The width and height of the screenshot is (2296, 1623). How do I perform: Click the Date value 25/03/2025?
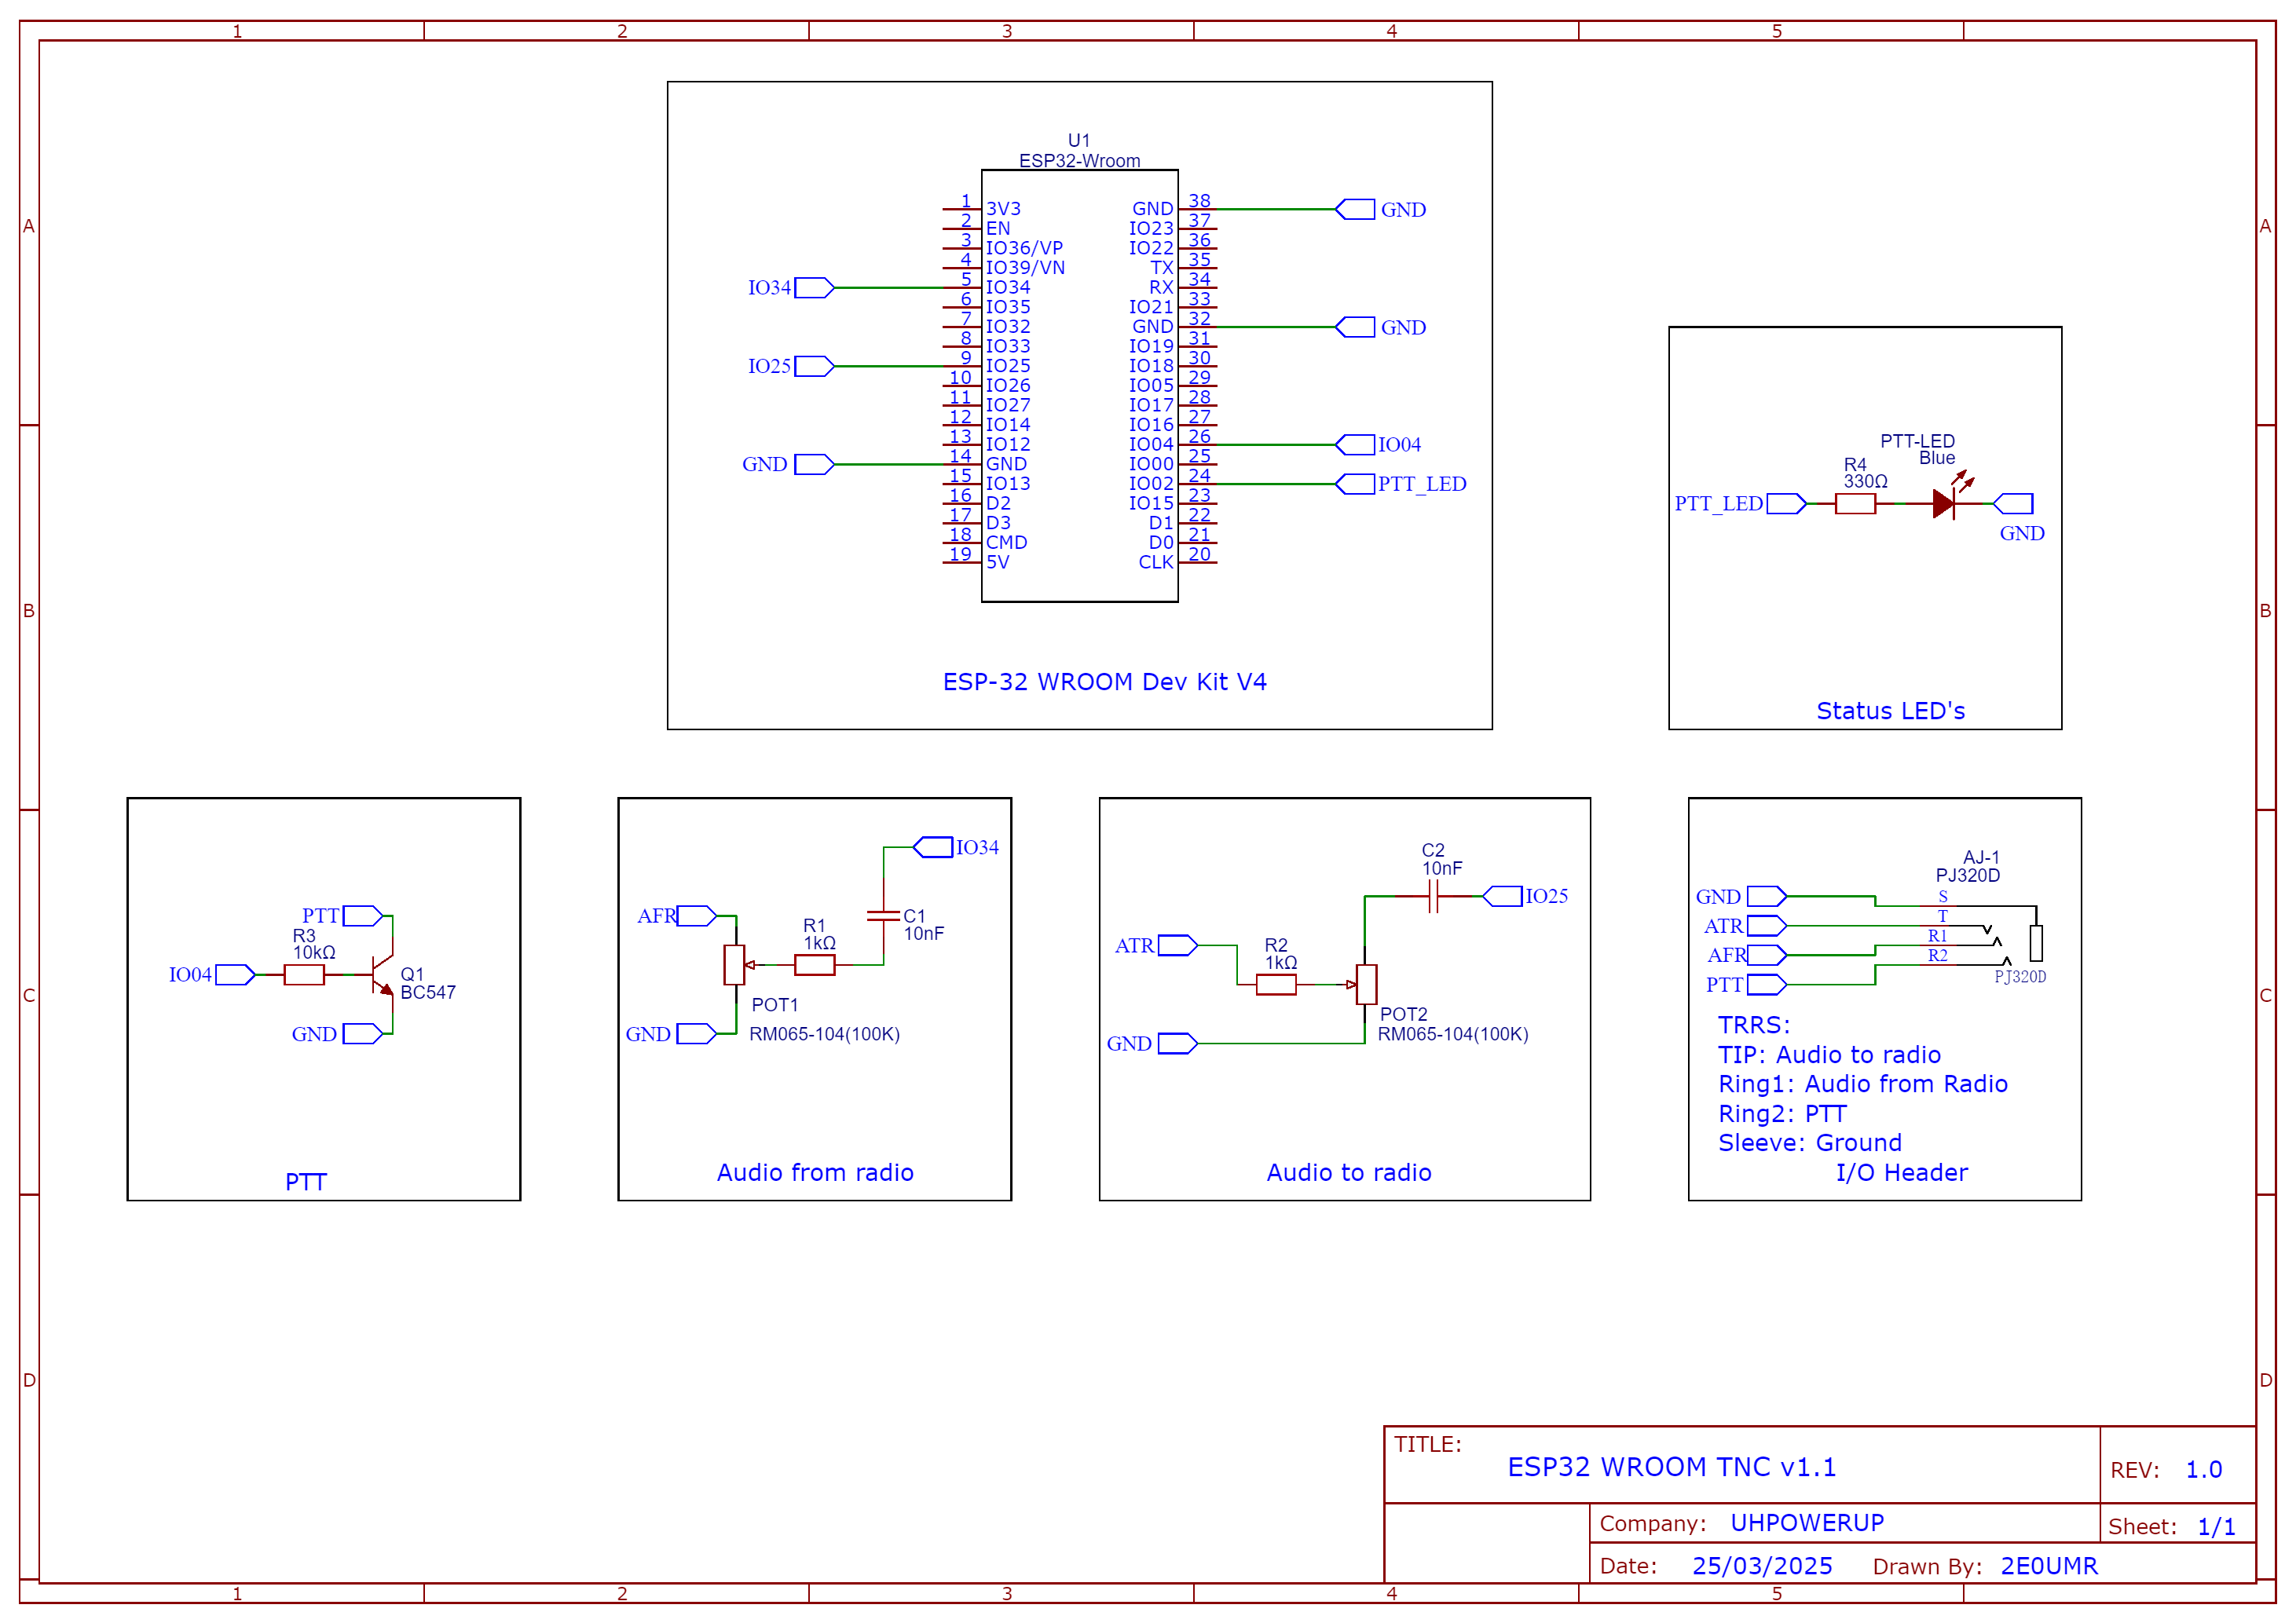(1761, 1565)
